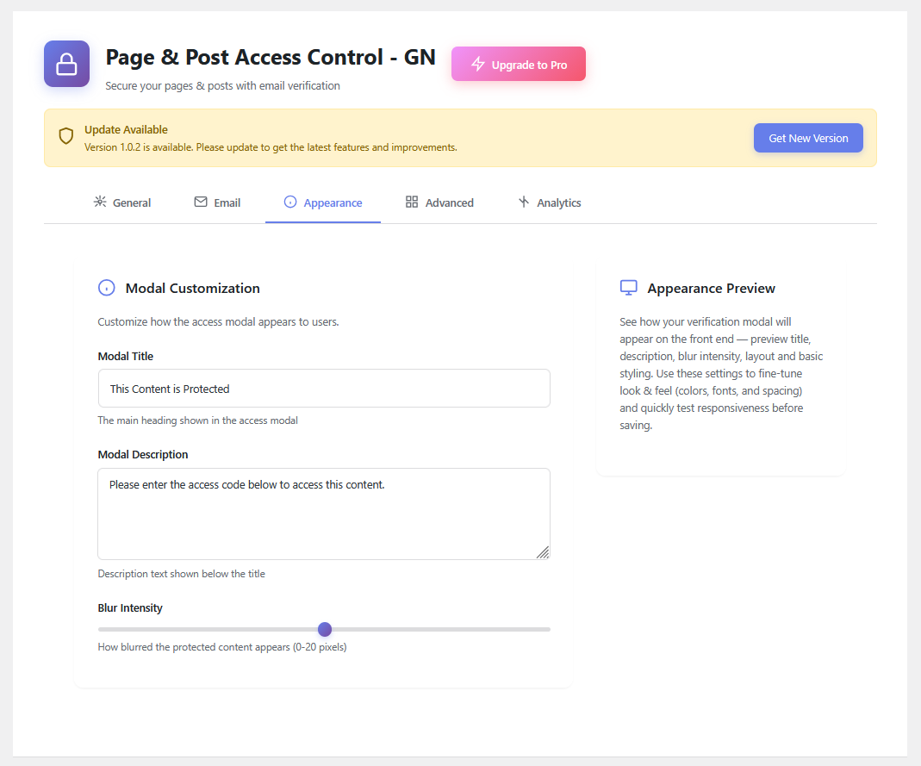
Task: Click the Blur Intensity slider handle
Action: (x=325, y=629)
